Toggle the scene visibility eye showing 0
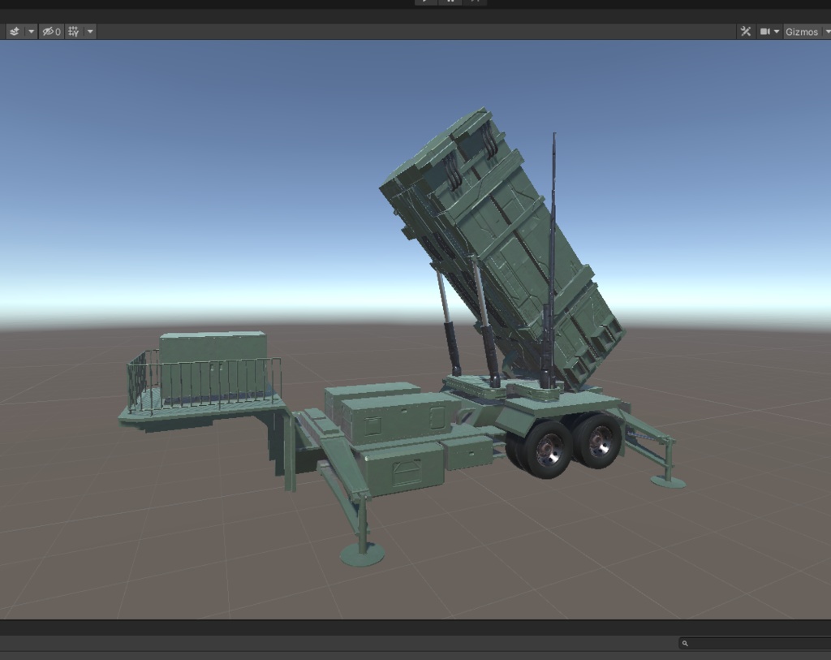Screen dimensions: 831x660 50,32
